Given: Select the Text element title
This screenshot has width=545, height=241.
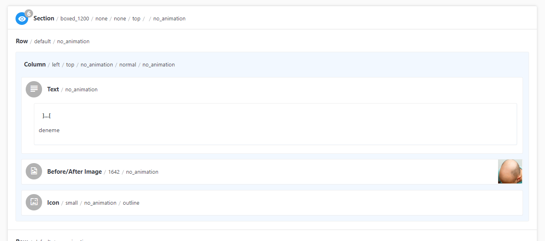Looking at the screenshot, I should click(53, 89).
